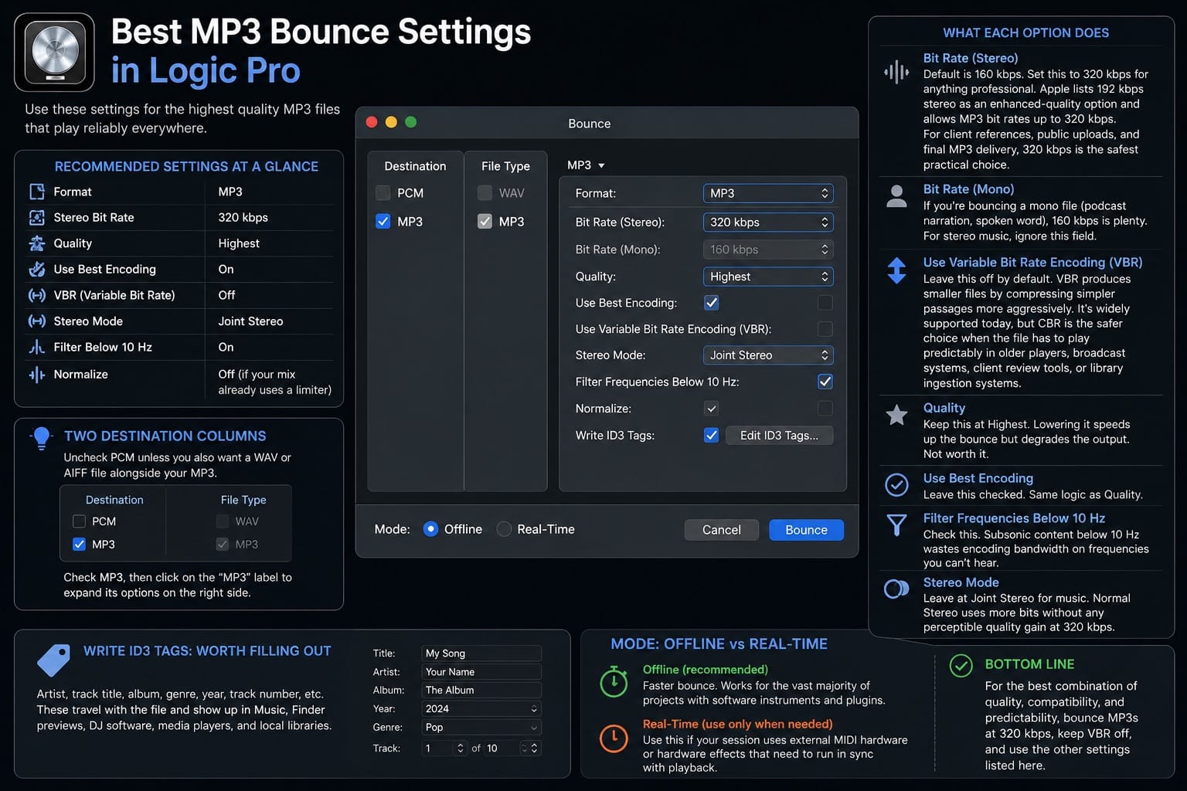
Task: Click the Stereo Bit Rate row icon
Action: (36, 218)
